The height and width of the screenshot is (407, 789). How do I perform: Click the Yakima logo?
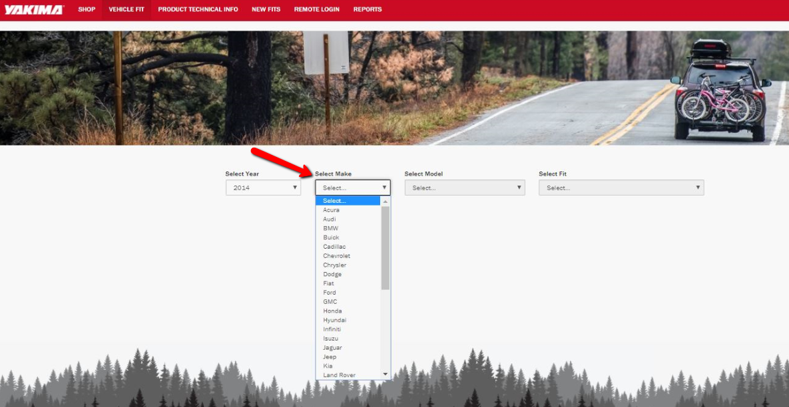(34, 9)
